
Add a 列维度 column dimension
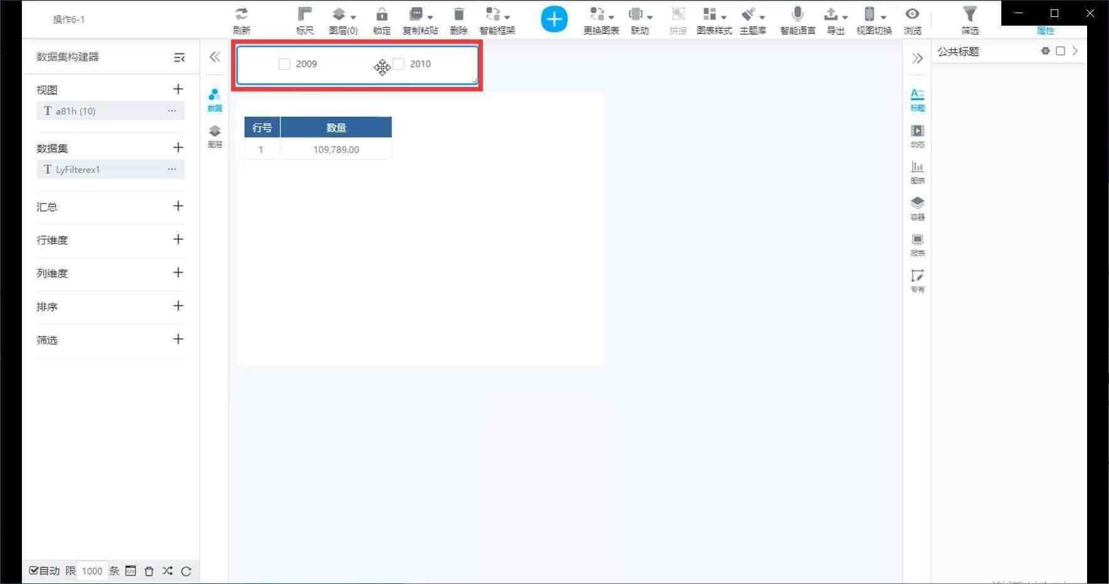tap(178, 272)
